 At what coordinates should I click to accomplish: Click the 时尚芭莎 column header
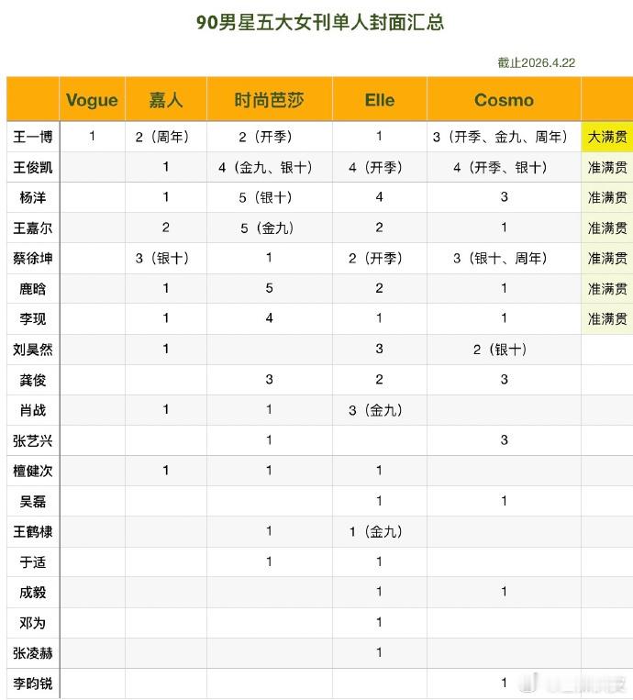tap(269, 100)
